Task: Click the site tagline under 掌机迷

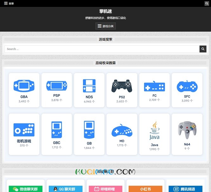Action: pos(105,18)
